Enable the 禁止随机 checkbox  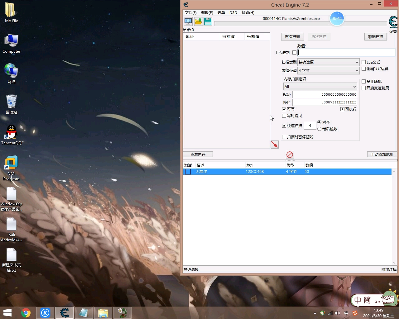[x=363, y=82]
